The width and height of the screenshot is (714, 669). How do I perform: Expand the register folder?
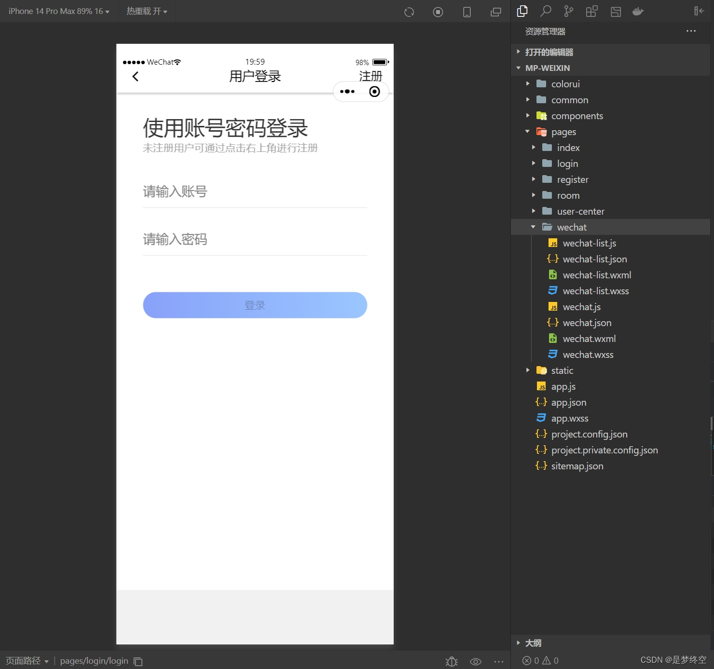610,179
